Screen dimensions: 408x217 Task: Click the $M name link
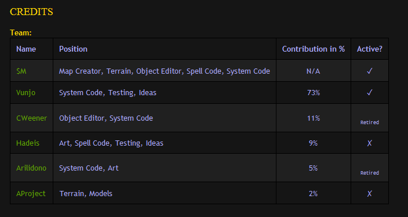[x=21, y=71]
